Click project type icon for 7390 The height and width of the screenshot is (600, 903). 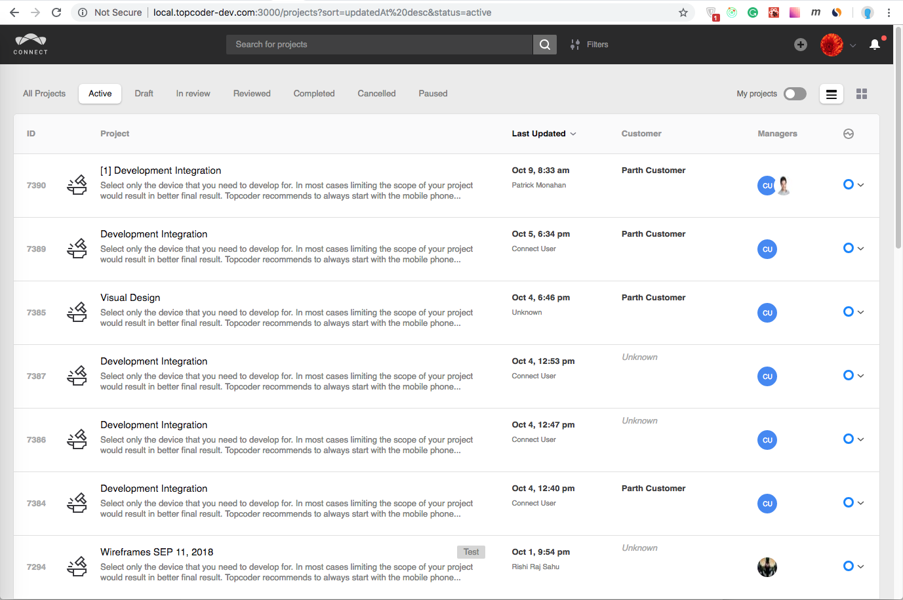[77, 185]
